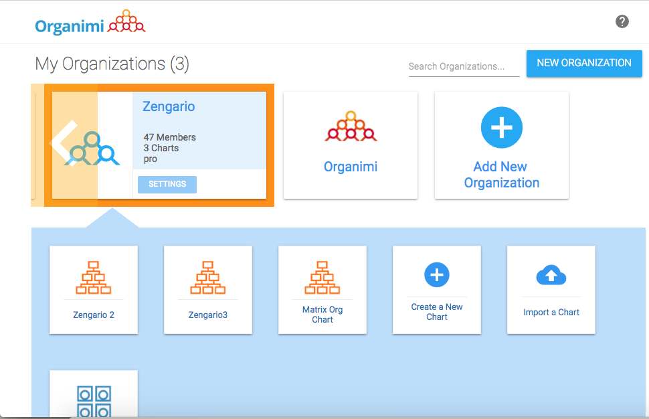Click the NEW ORGANIZATION button
Viewport: 649px width, 419px height.
(x=584, y=64)
